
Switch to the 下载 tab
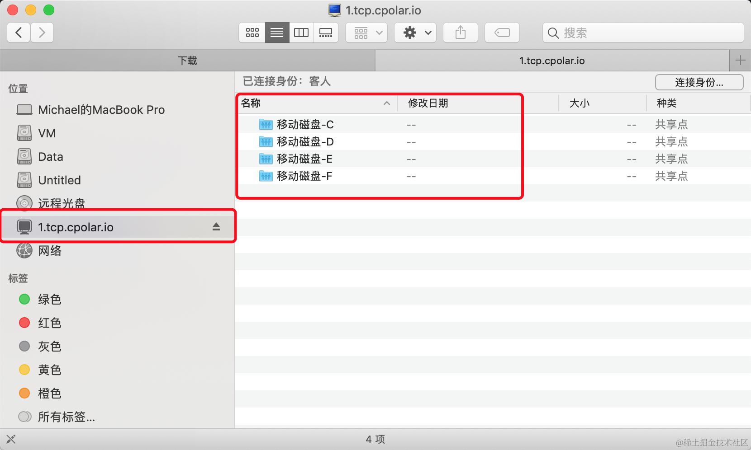[x=187, y=61]
